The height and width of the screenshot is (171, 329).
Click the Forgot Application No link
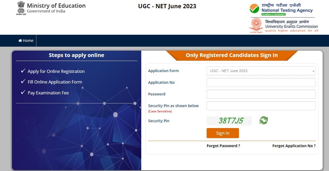[294, 146]
